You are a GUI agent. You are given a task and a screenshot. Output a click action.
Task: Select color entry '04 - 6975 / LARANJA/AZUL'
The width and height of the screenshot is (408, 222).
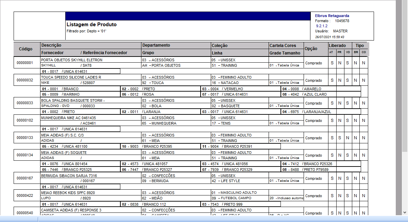pyautogui.click(x=307, y=112)
